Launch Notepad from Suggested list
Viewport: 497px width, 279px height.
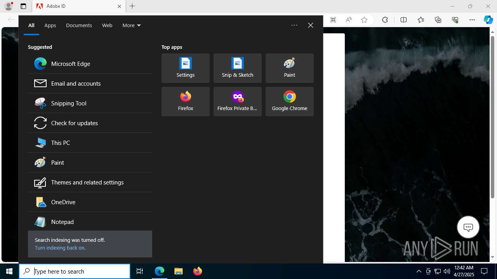90,222
